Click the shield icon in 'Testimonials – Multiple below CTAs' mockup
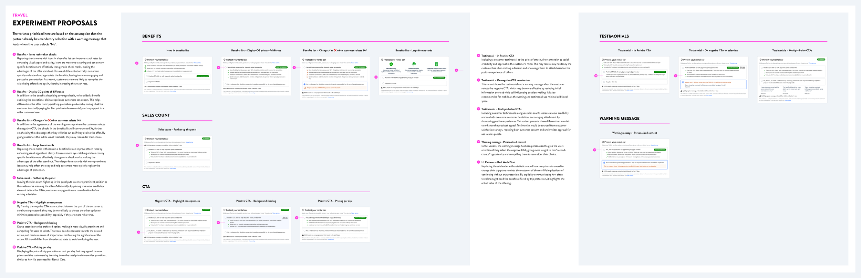This screenshot has height=278, width=861. tap(760, 60)
